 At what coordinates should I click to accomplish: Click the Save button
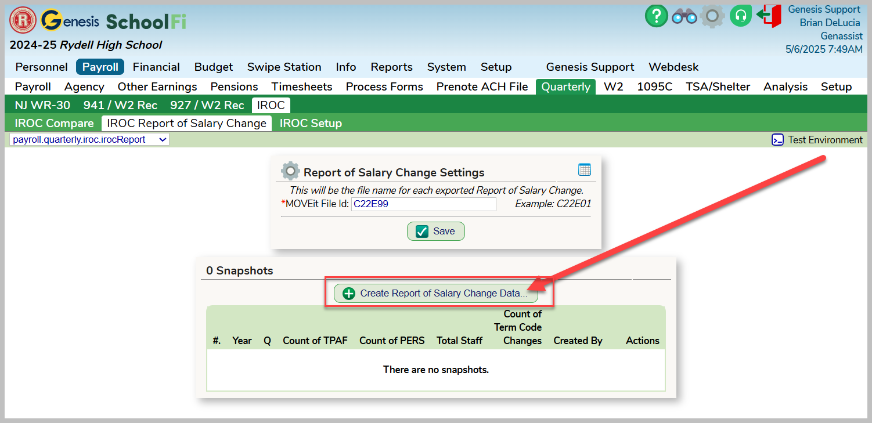click(x=436, y=231)
